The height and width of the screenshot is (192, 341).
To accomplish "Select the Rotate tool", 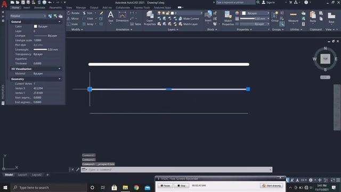I will [x=73, y=13].
